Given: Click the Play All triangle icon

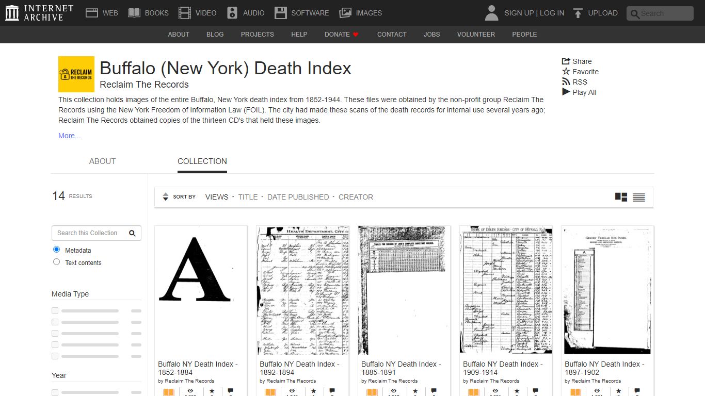Looking at the screenshot, I should pos(566,92).
